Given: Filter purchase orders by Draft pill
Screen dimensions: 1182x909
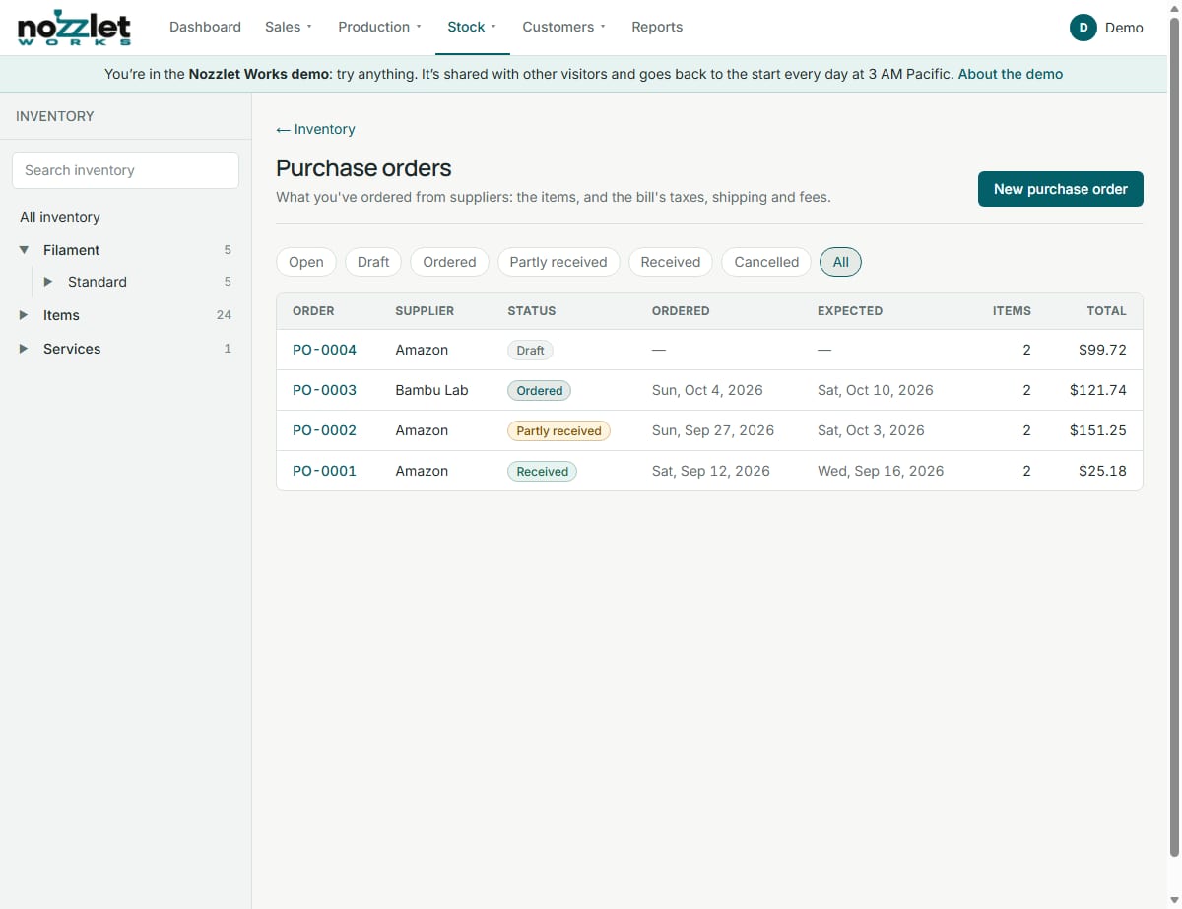Looking at the screenshot, I should [x=373, y=262].
